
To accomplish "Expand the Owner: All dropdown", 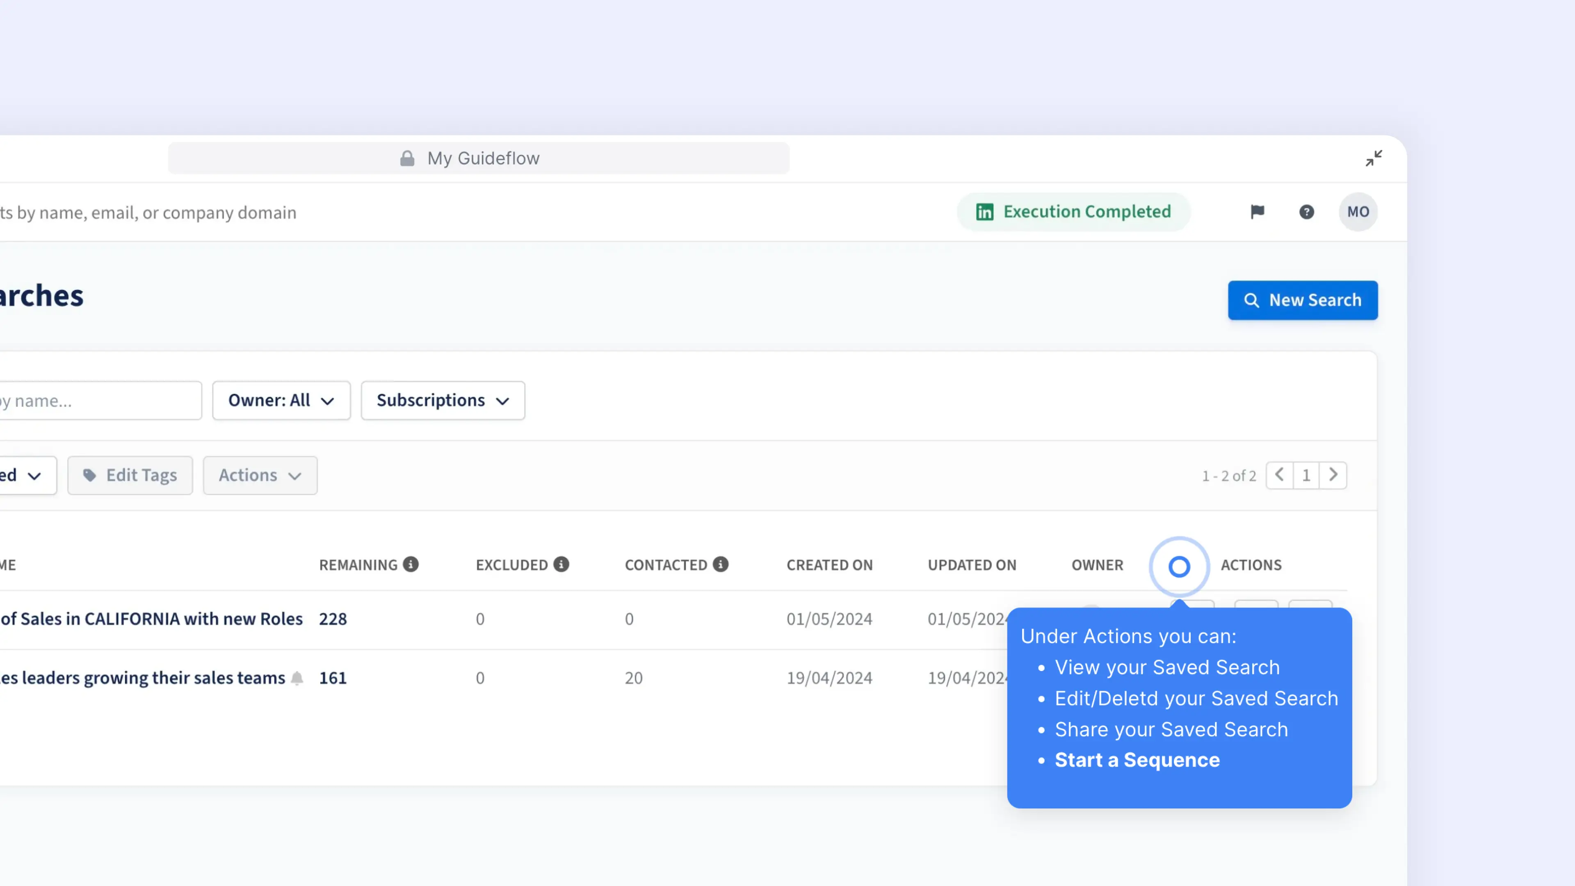I will click(x=281, y=400).
